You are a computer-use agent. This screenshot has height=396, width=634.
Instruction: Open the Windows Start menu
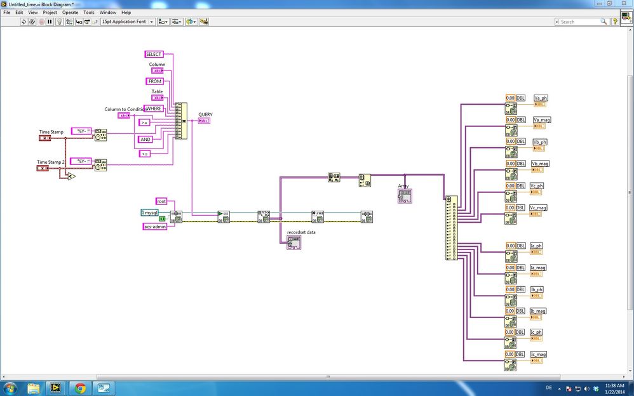[10, 388]
